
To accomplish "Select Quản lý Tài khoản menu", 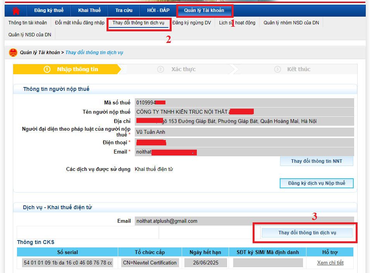I will (x=204, y=10).
